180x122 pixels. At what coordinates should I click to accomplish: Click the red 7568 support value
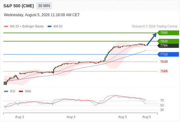(x=164, y=71)
